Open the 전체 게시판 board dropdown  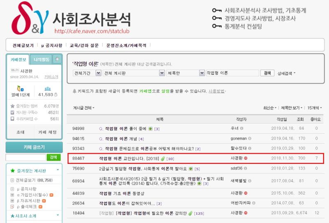click(134, 73)
